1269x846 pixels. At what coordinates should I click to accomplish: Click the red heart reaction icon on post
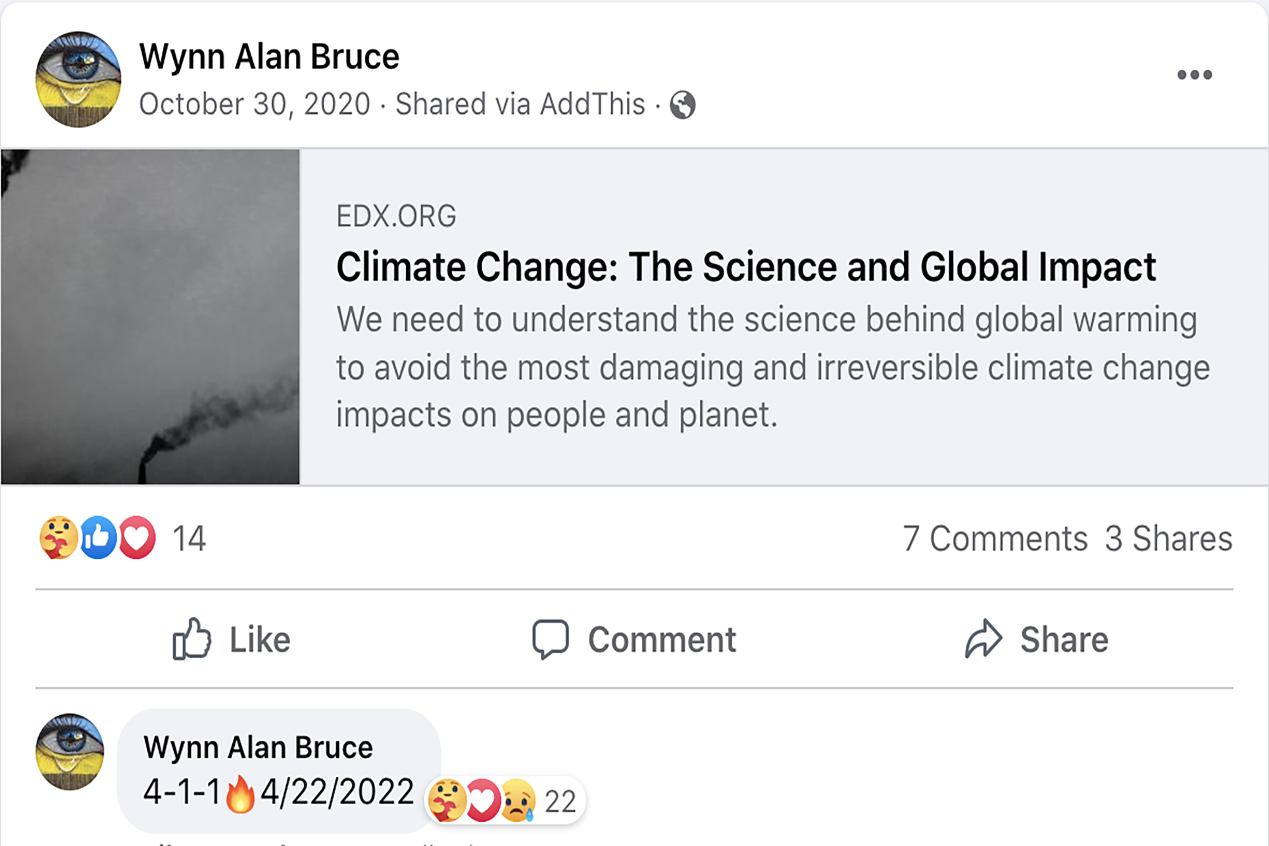137,538
